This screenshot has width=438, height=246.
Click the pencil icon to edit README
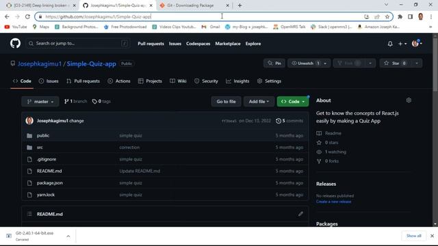tap(300, 214)
